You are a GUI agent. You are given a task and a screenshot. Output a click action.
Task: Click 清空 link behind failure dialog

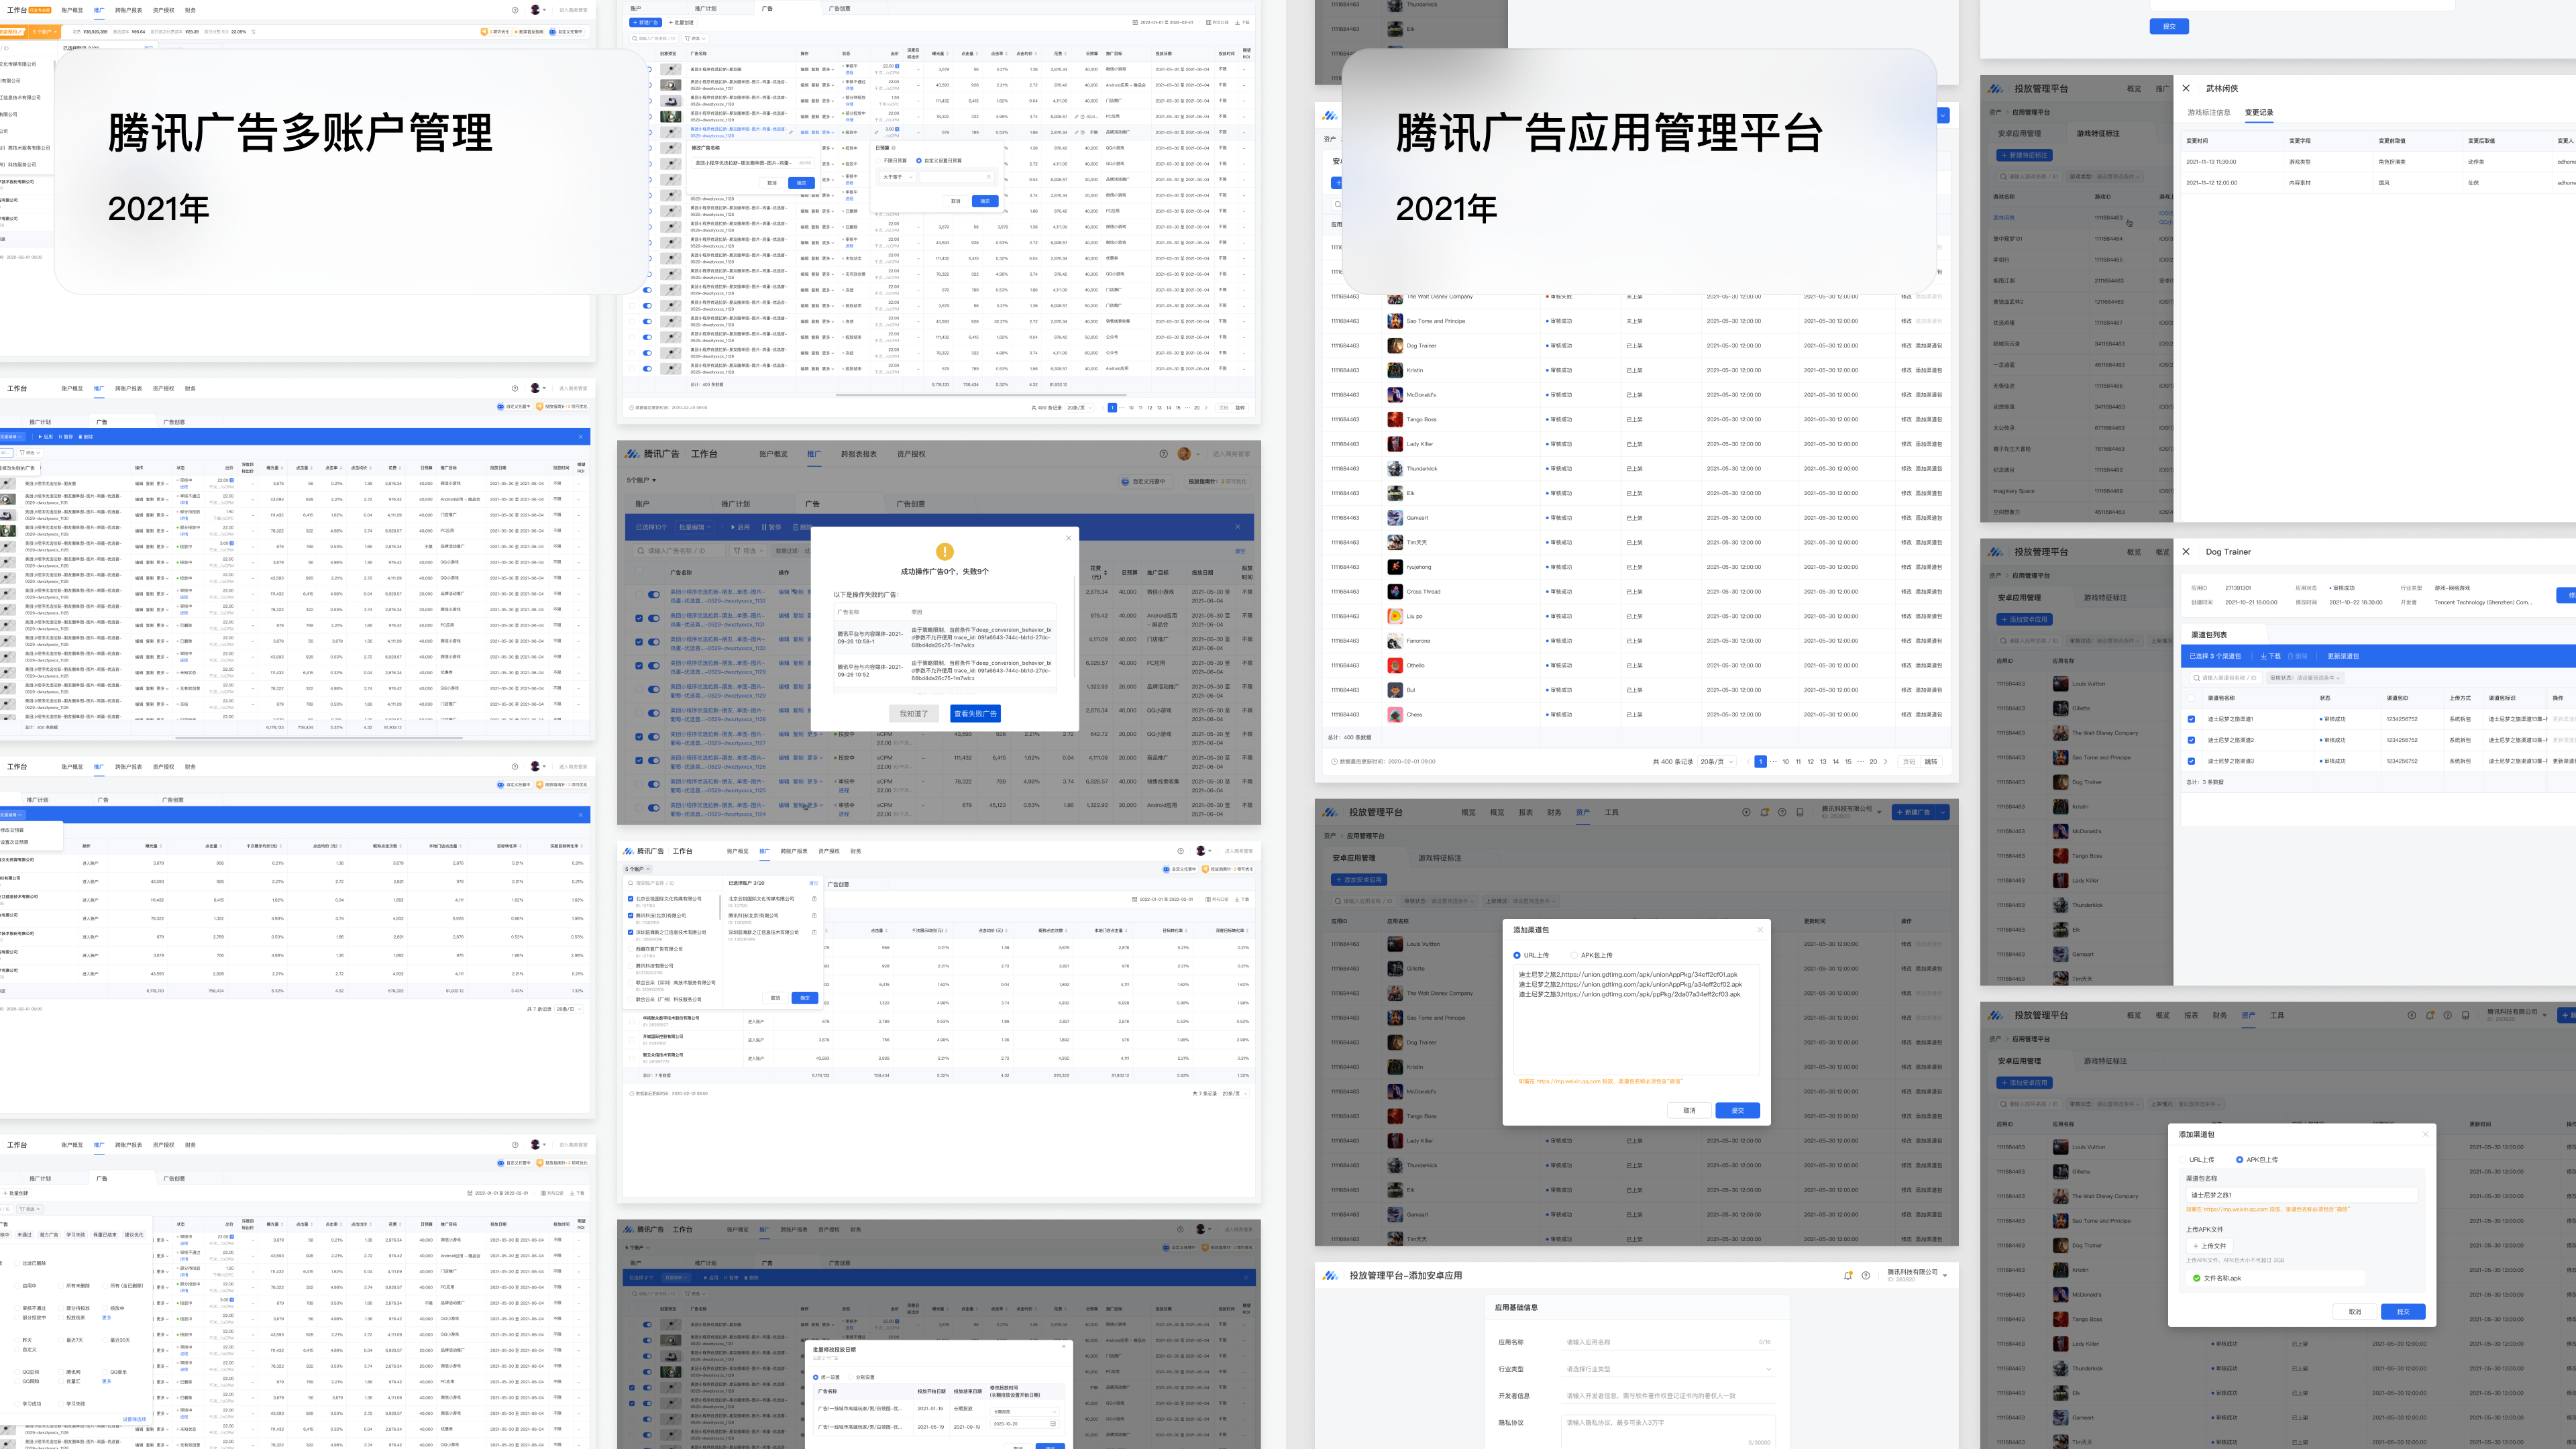tap(1240, 550)
